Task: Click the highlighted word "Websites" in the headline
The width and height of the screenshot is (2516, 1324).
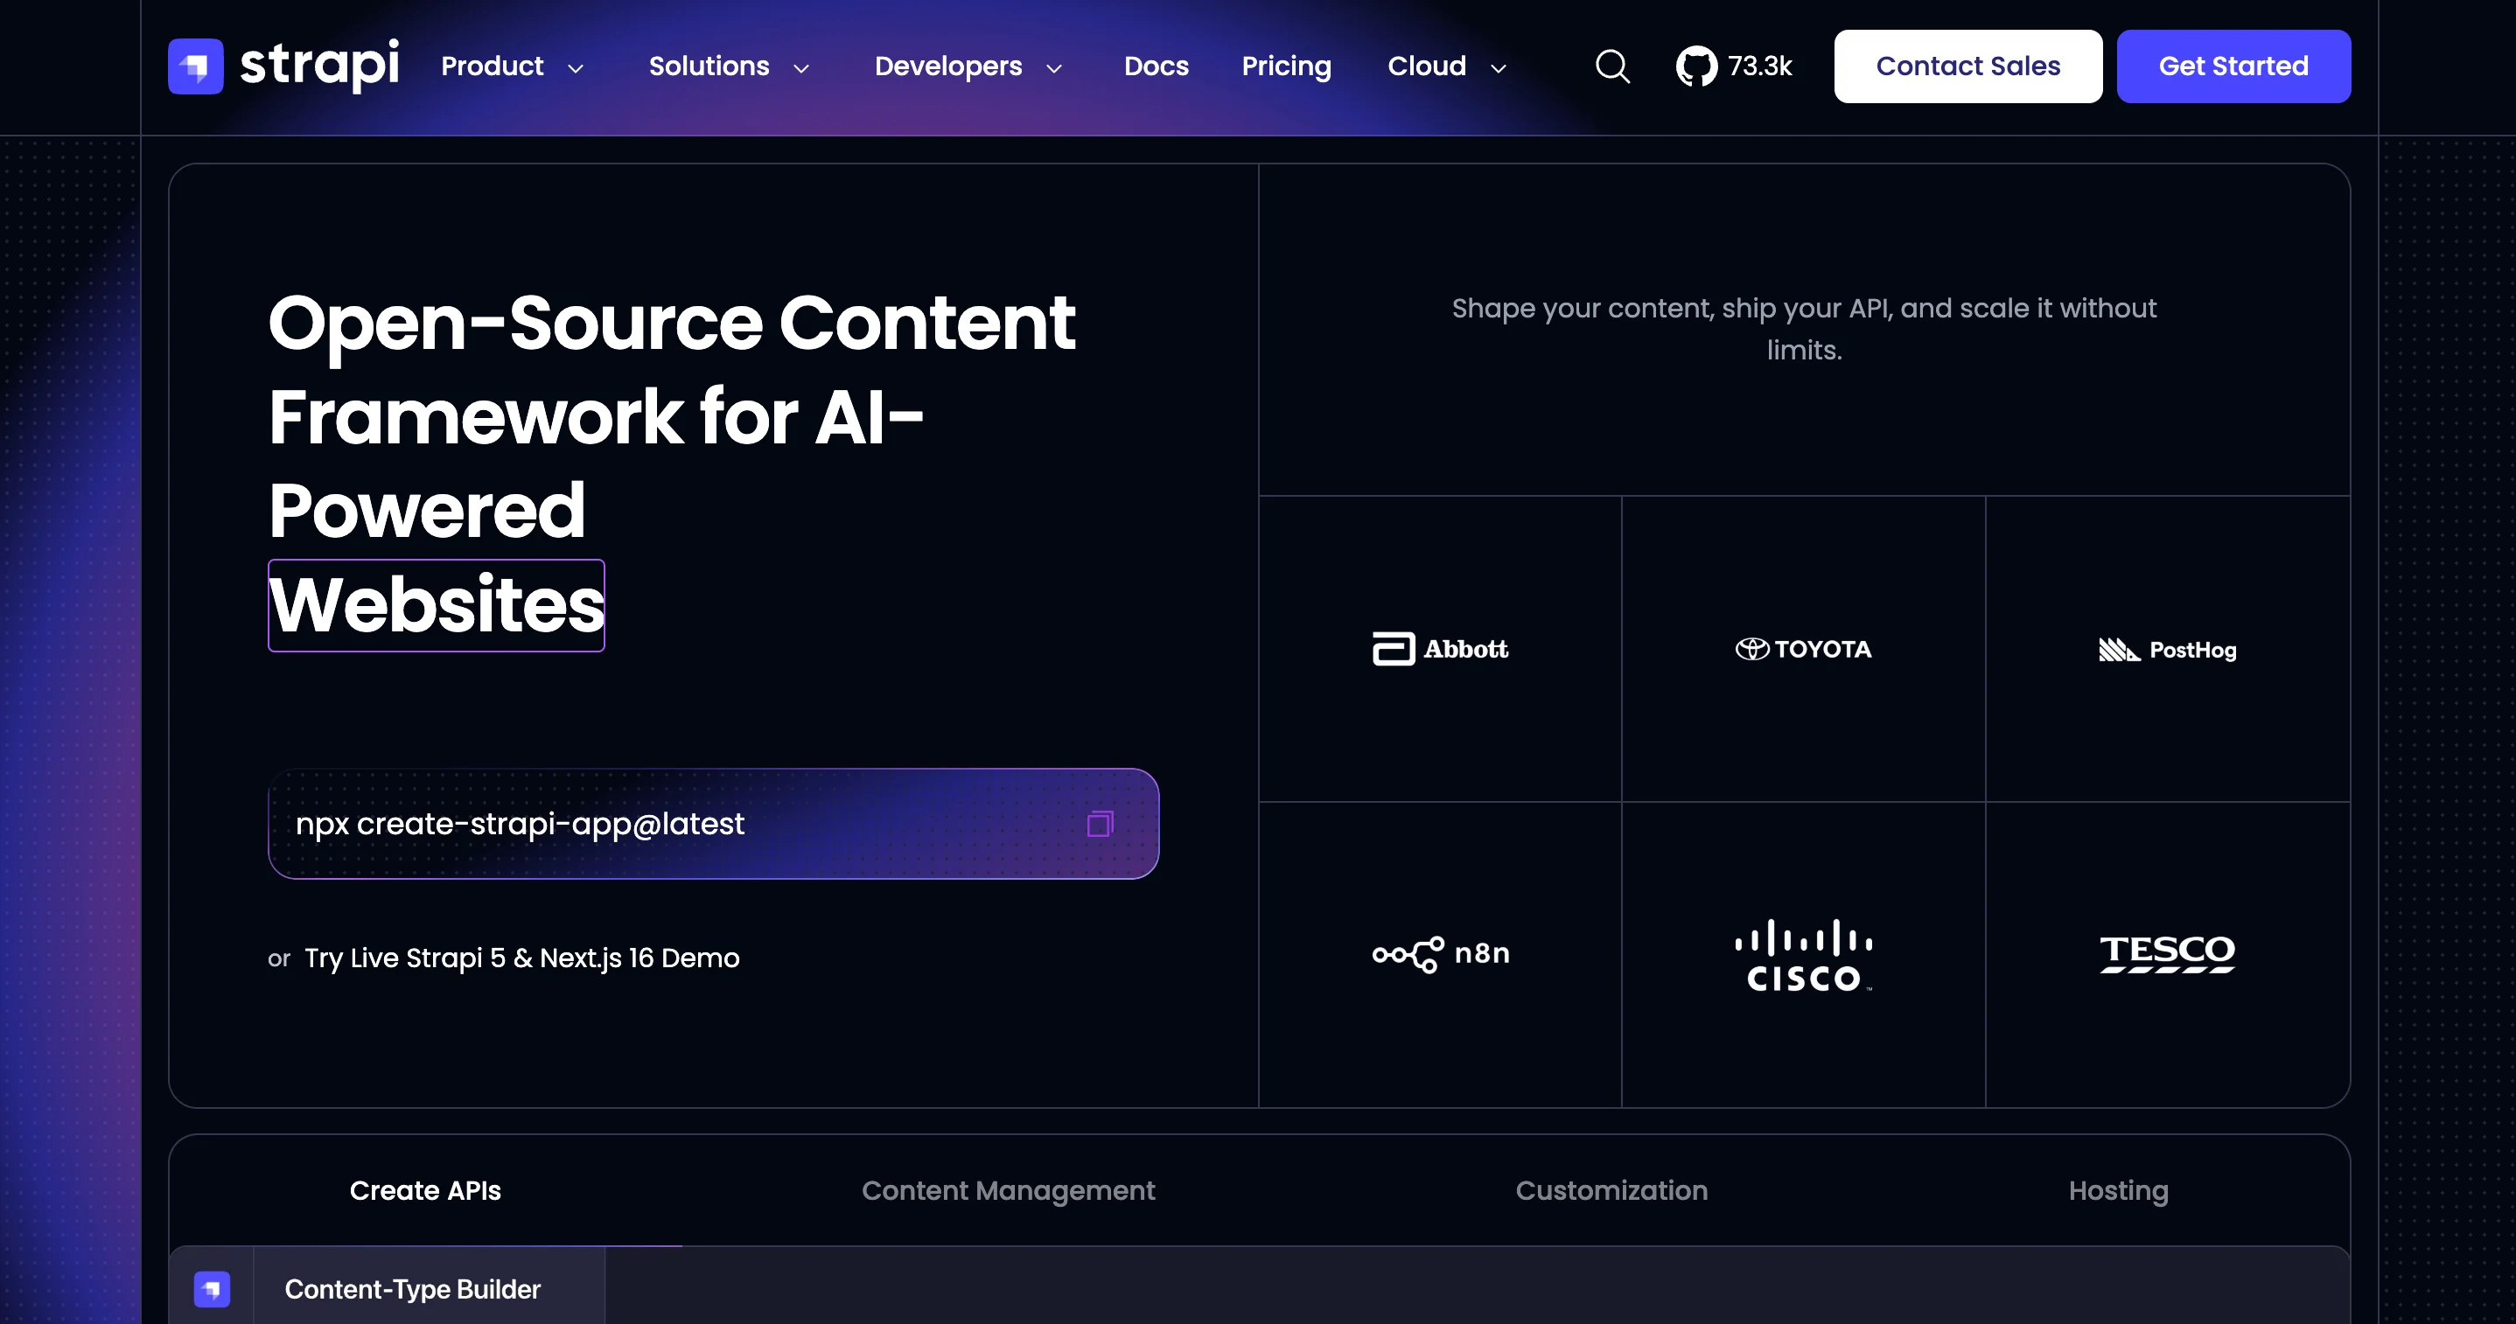Action: click(x=437, y=605)
